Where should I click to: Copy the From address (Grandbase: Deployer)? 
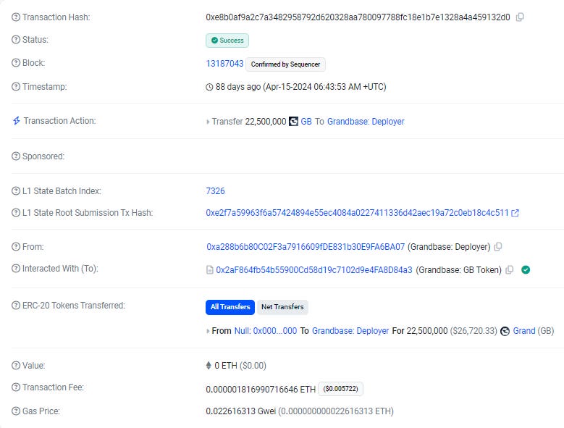(498, 247)
